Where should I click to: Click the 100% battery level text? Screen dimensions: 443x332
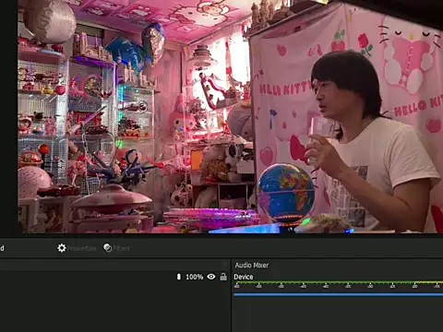195,277
